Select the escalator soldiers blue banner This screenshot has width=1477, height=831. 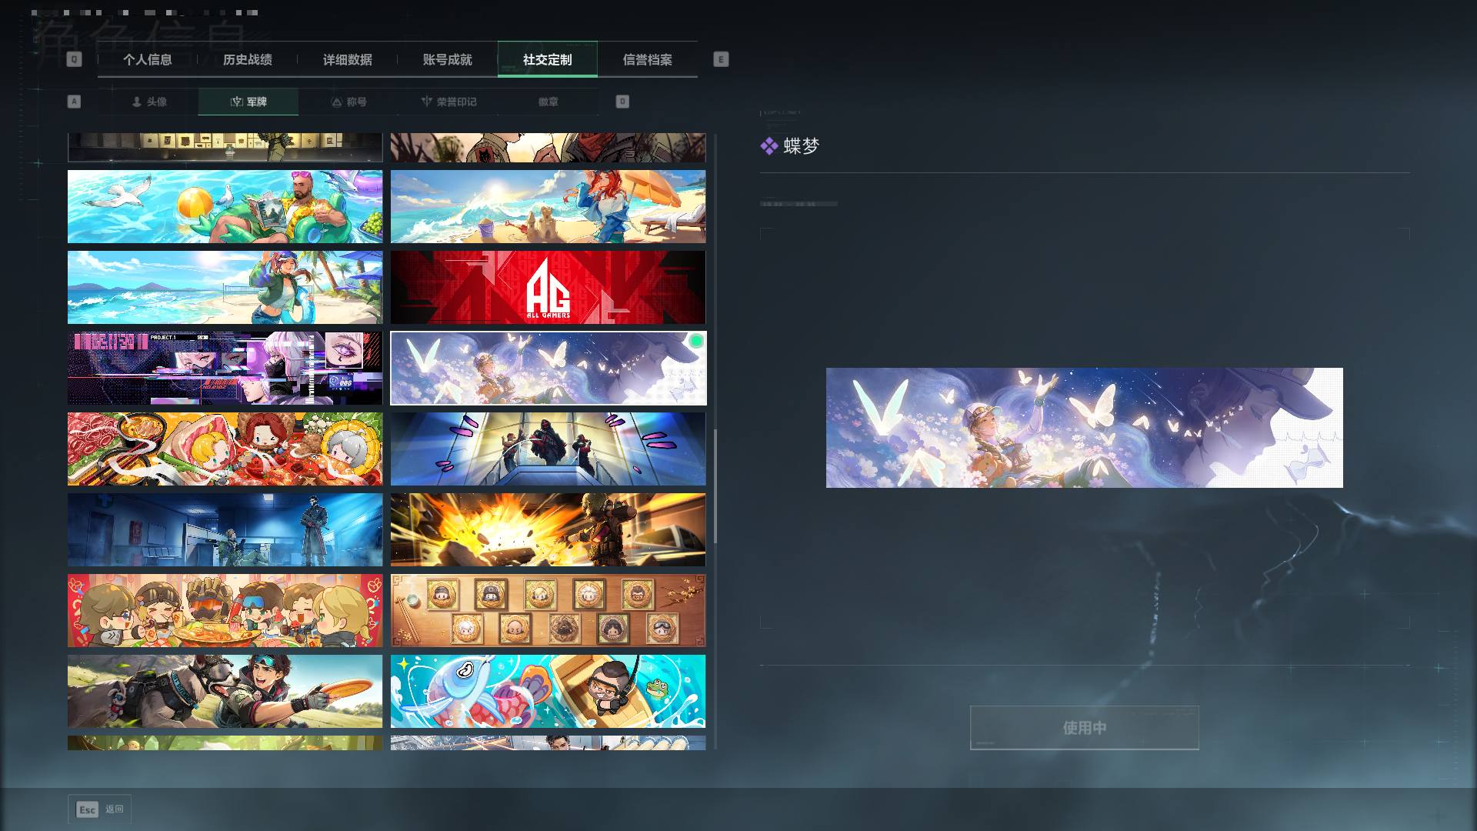pos(548,449)
